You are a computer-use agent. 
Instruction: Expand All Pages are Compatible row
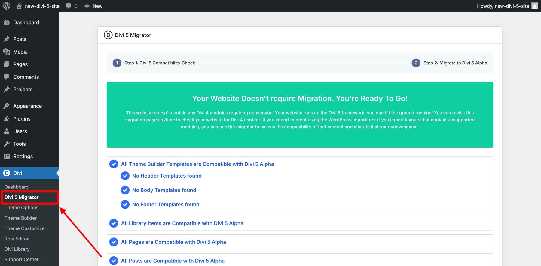[300, 242]
